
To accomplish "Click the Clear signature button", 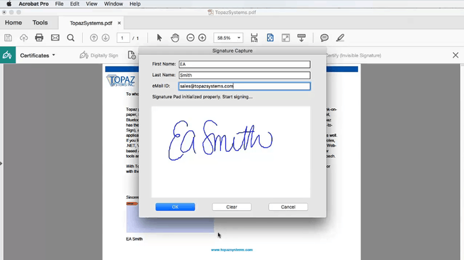I will [x=231, y=207].
